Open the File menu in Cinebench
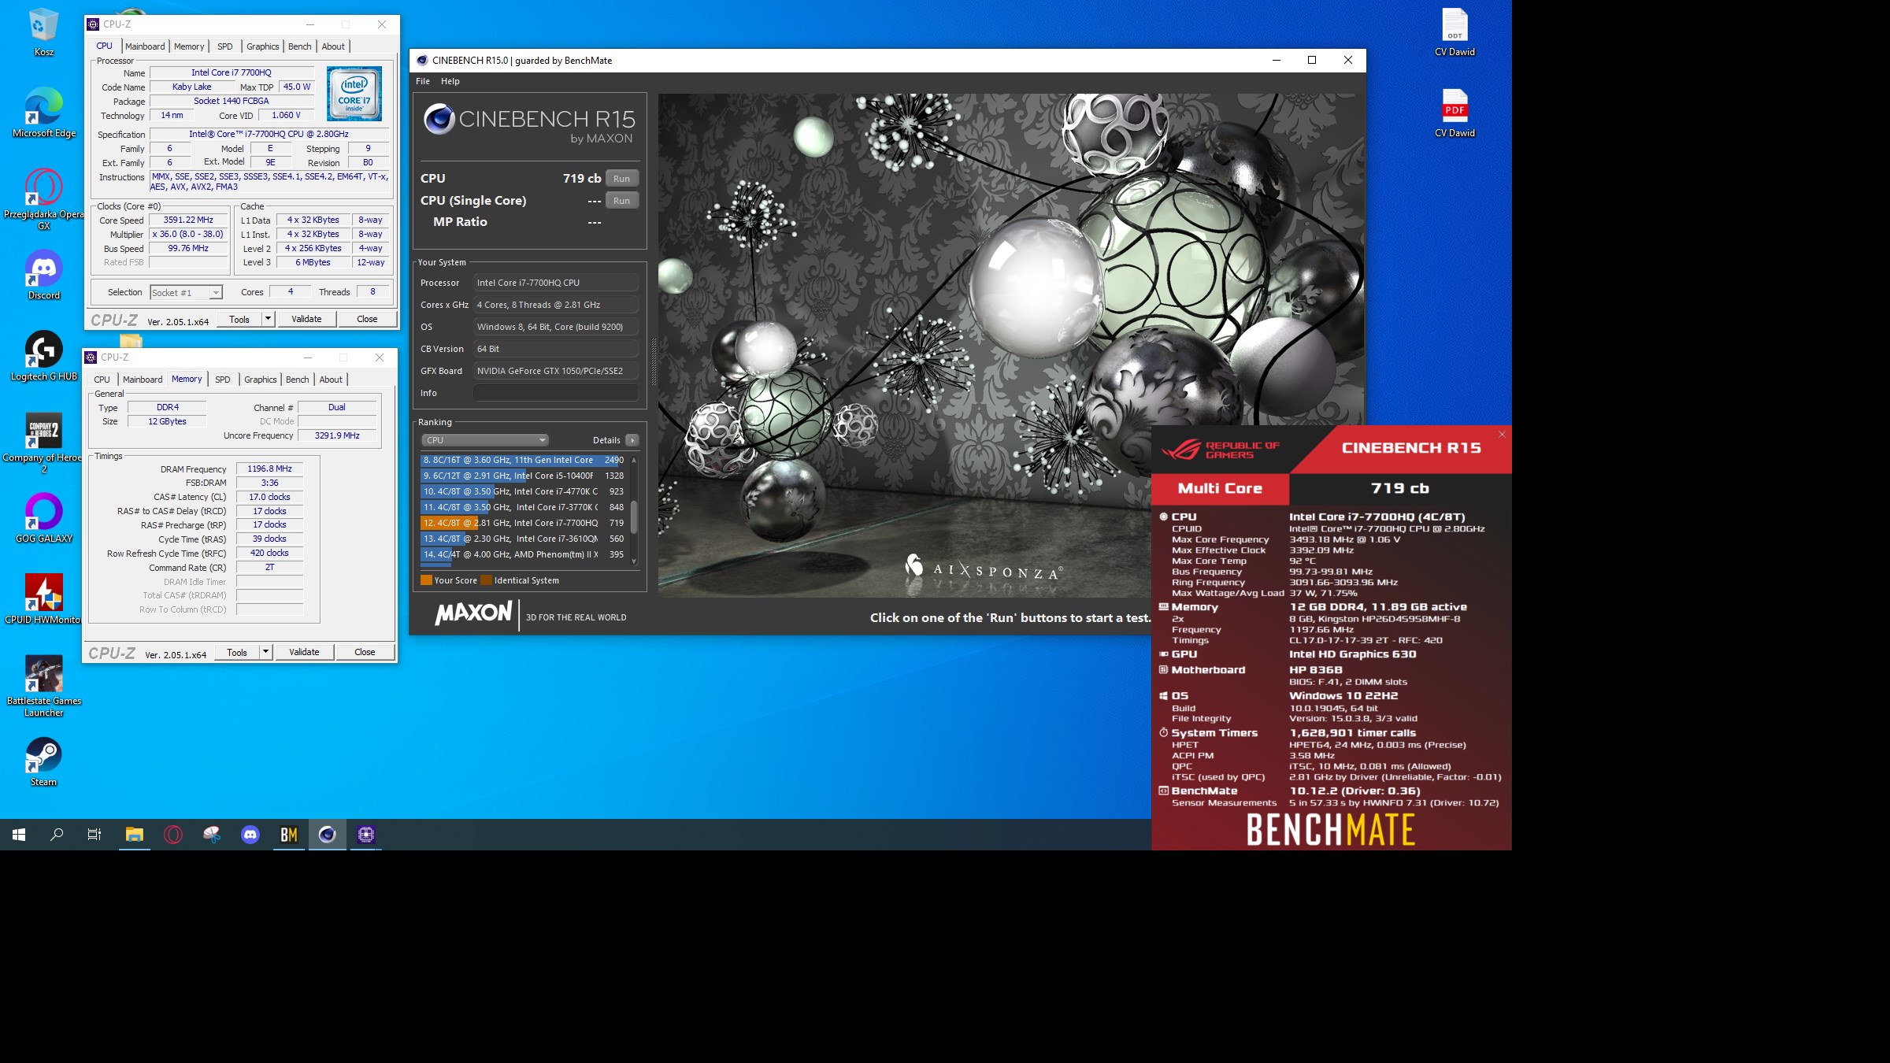1890x1063 pixels. [423, 81]
